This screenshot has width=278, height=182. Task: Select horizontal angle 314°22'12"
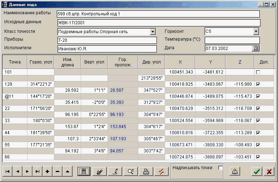pyautogui.click(x=41, y=84)
